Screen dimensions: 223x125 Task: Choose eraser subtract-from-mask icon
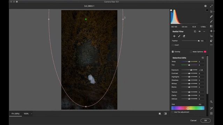click(184, 36)
